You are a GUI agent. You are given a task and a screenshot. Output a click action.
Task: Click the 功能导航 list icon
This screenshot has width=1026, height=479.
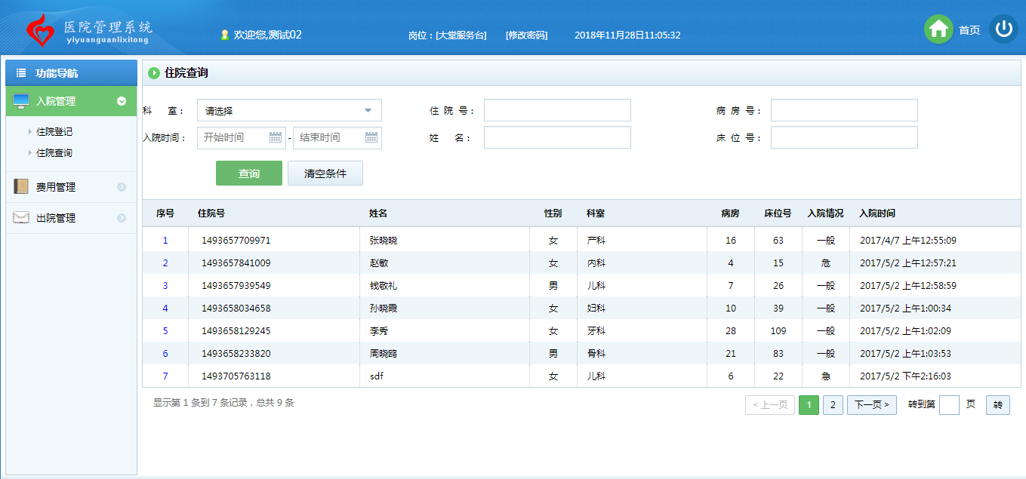coord(21,73)
